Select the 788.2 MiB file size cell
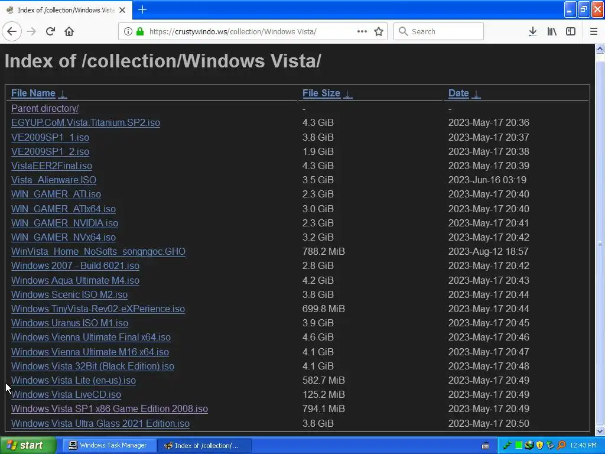 click(324, 252)
